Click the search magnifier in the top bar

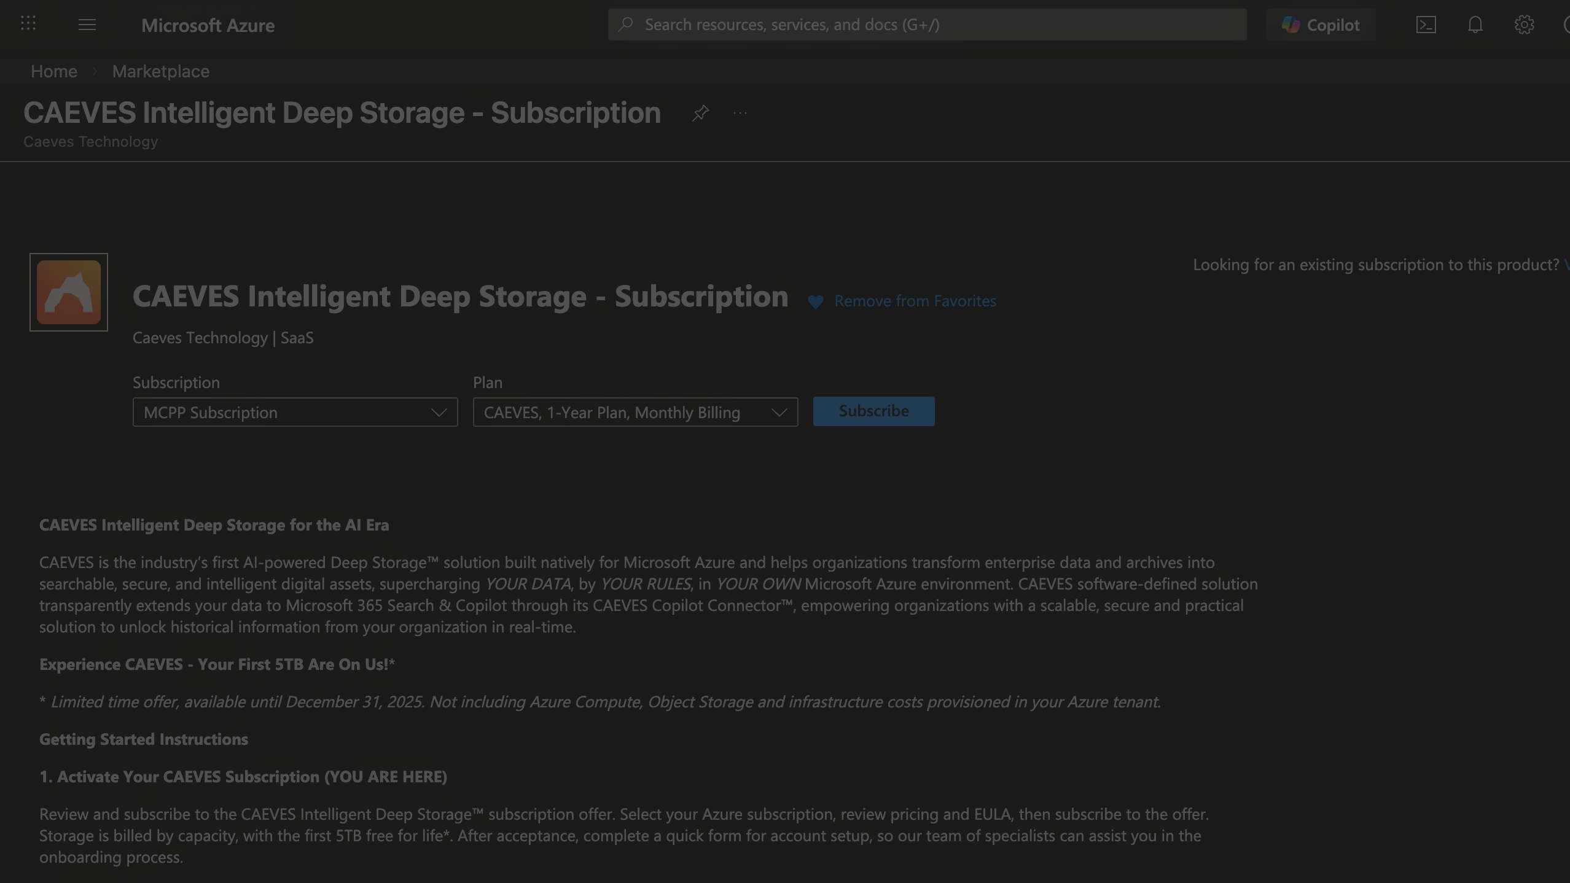pos(626,24)
